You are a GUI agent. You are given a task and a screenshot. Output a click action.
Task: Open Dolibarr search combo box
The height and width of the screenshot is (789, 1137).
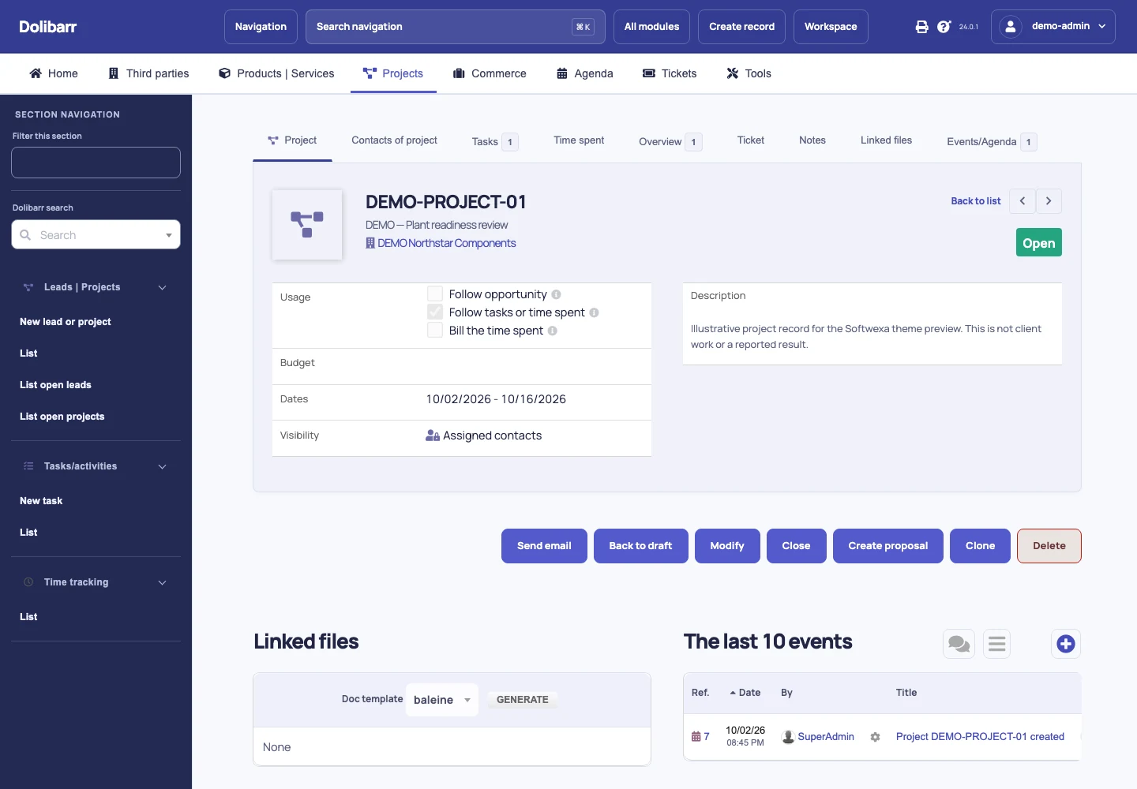(96, 234)
